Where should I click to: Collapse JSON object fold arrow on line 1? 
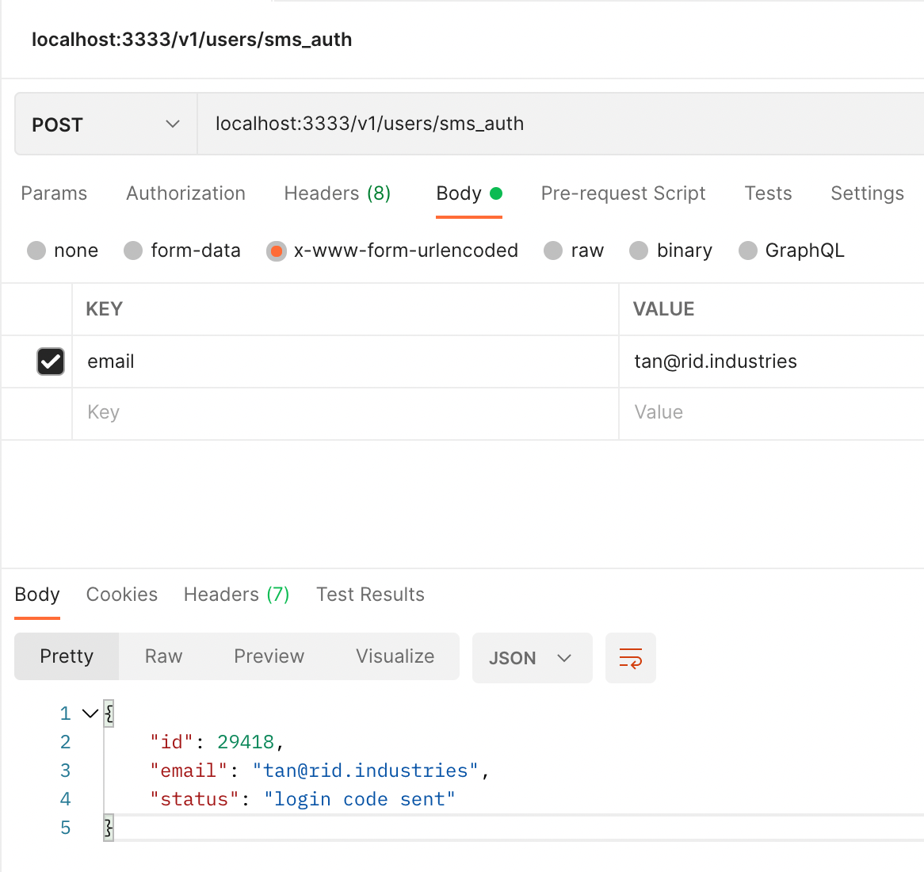coord(90,713)
